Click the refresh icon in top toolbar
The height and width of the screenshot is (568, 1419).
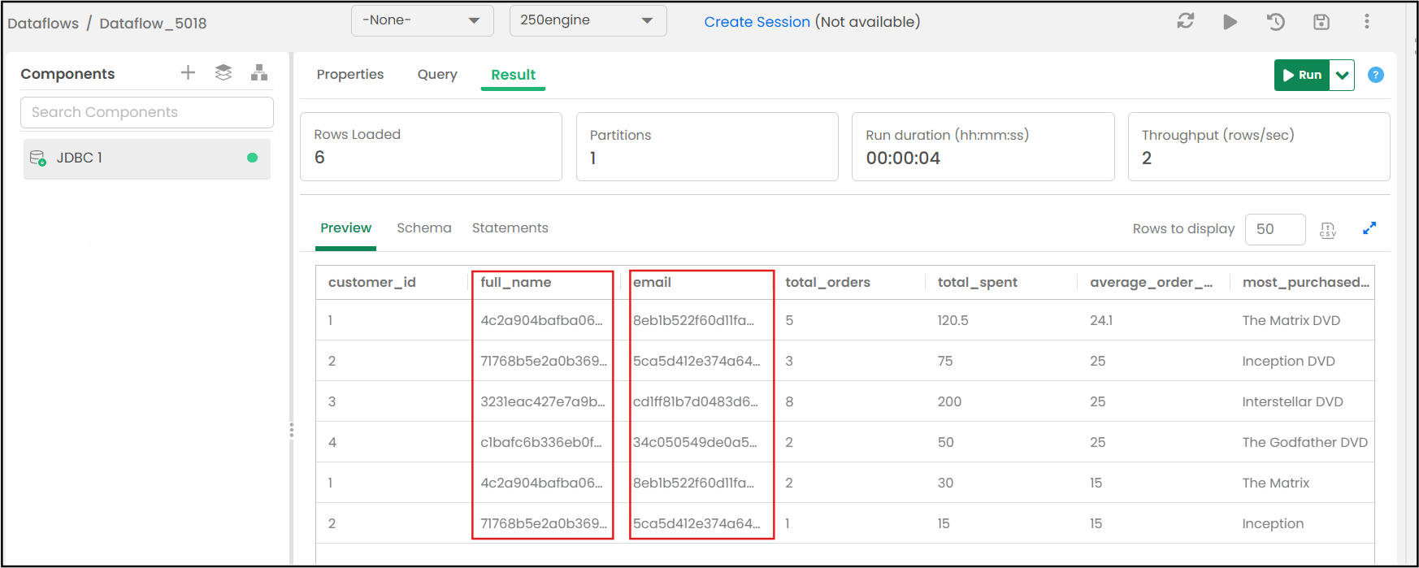coord(1186,22)
